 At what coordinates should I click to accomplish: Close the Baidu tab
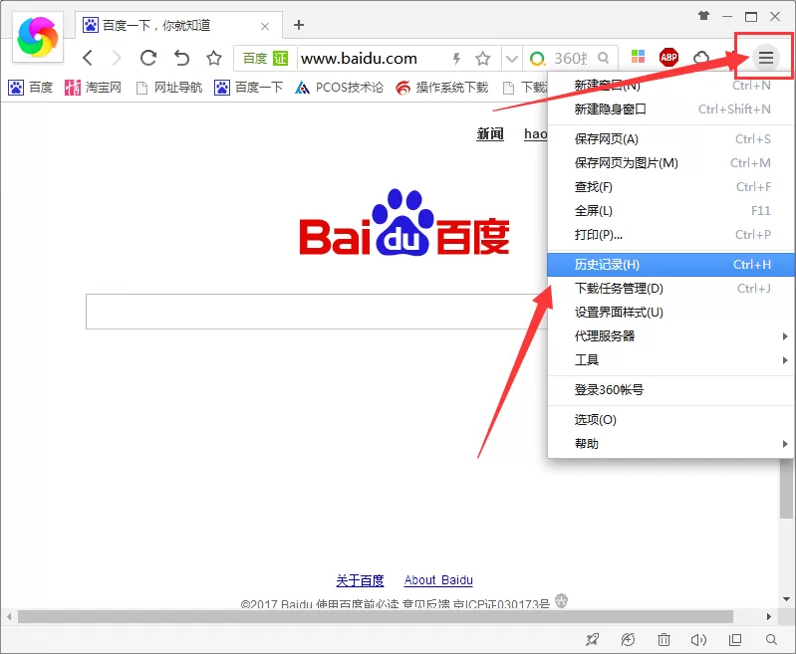pos(265,26)
